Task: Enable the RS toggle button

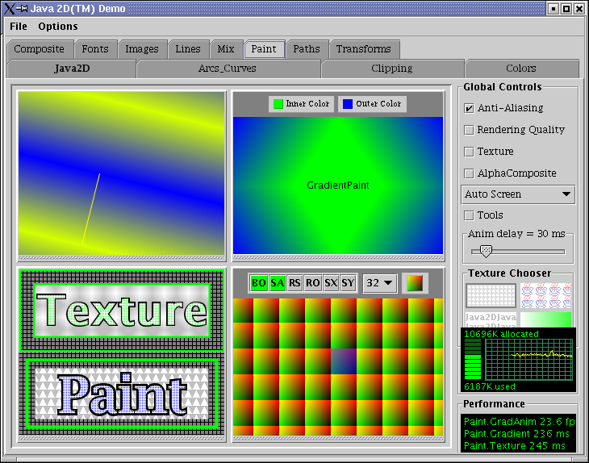Action: click(295, 283)
